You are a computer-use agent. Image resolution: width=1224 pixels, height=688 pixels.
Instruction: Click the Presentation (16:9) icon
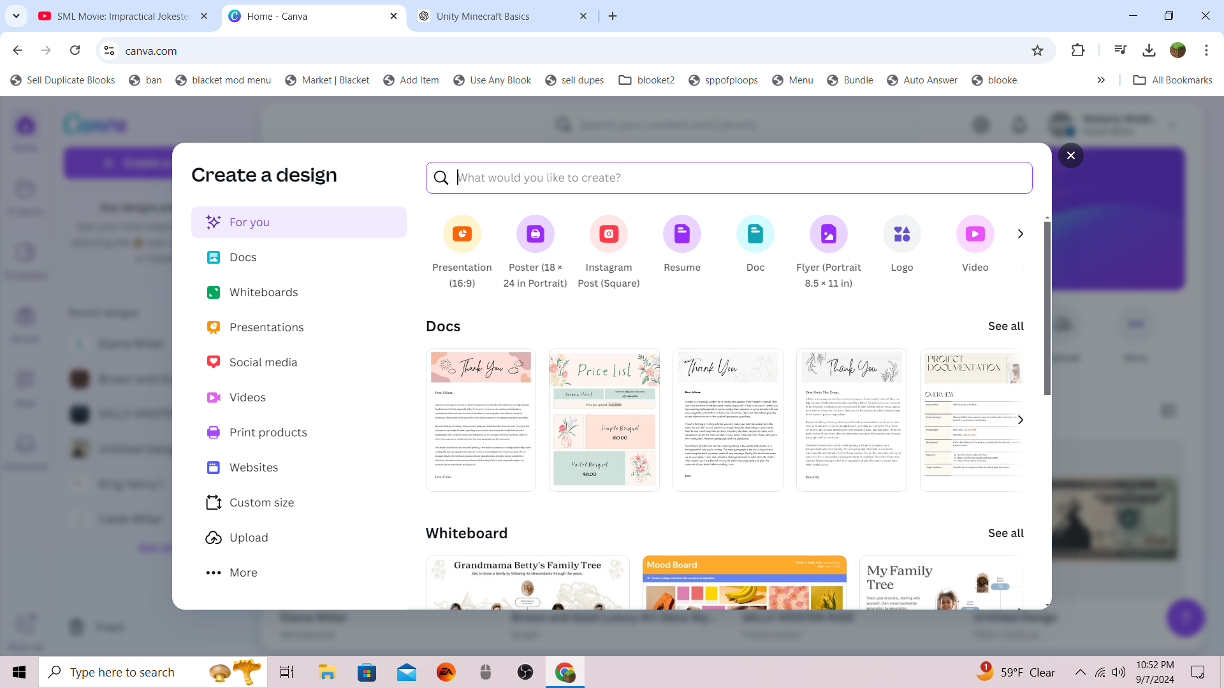462,234
